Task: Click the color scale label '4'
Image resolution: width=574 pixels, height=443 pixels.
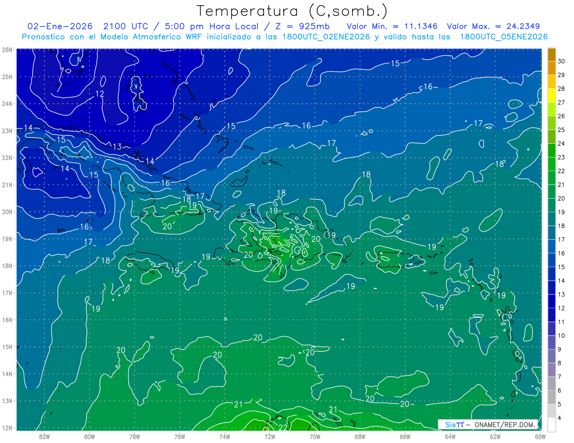Action: click(560, 418)
